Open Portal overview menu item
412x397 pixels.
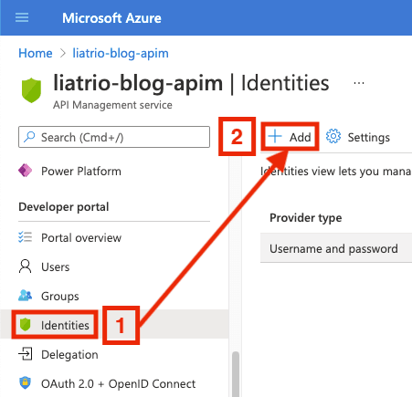(81, 238)
